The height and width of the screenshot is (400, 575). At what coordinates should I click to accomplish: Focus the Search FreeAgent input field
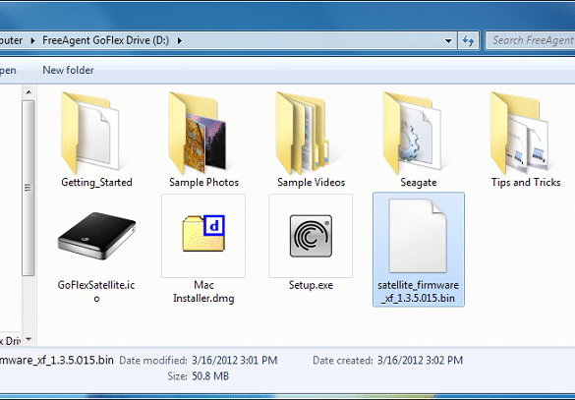tap(530, 40)
